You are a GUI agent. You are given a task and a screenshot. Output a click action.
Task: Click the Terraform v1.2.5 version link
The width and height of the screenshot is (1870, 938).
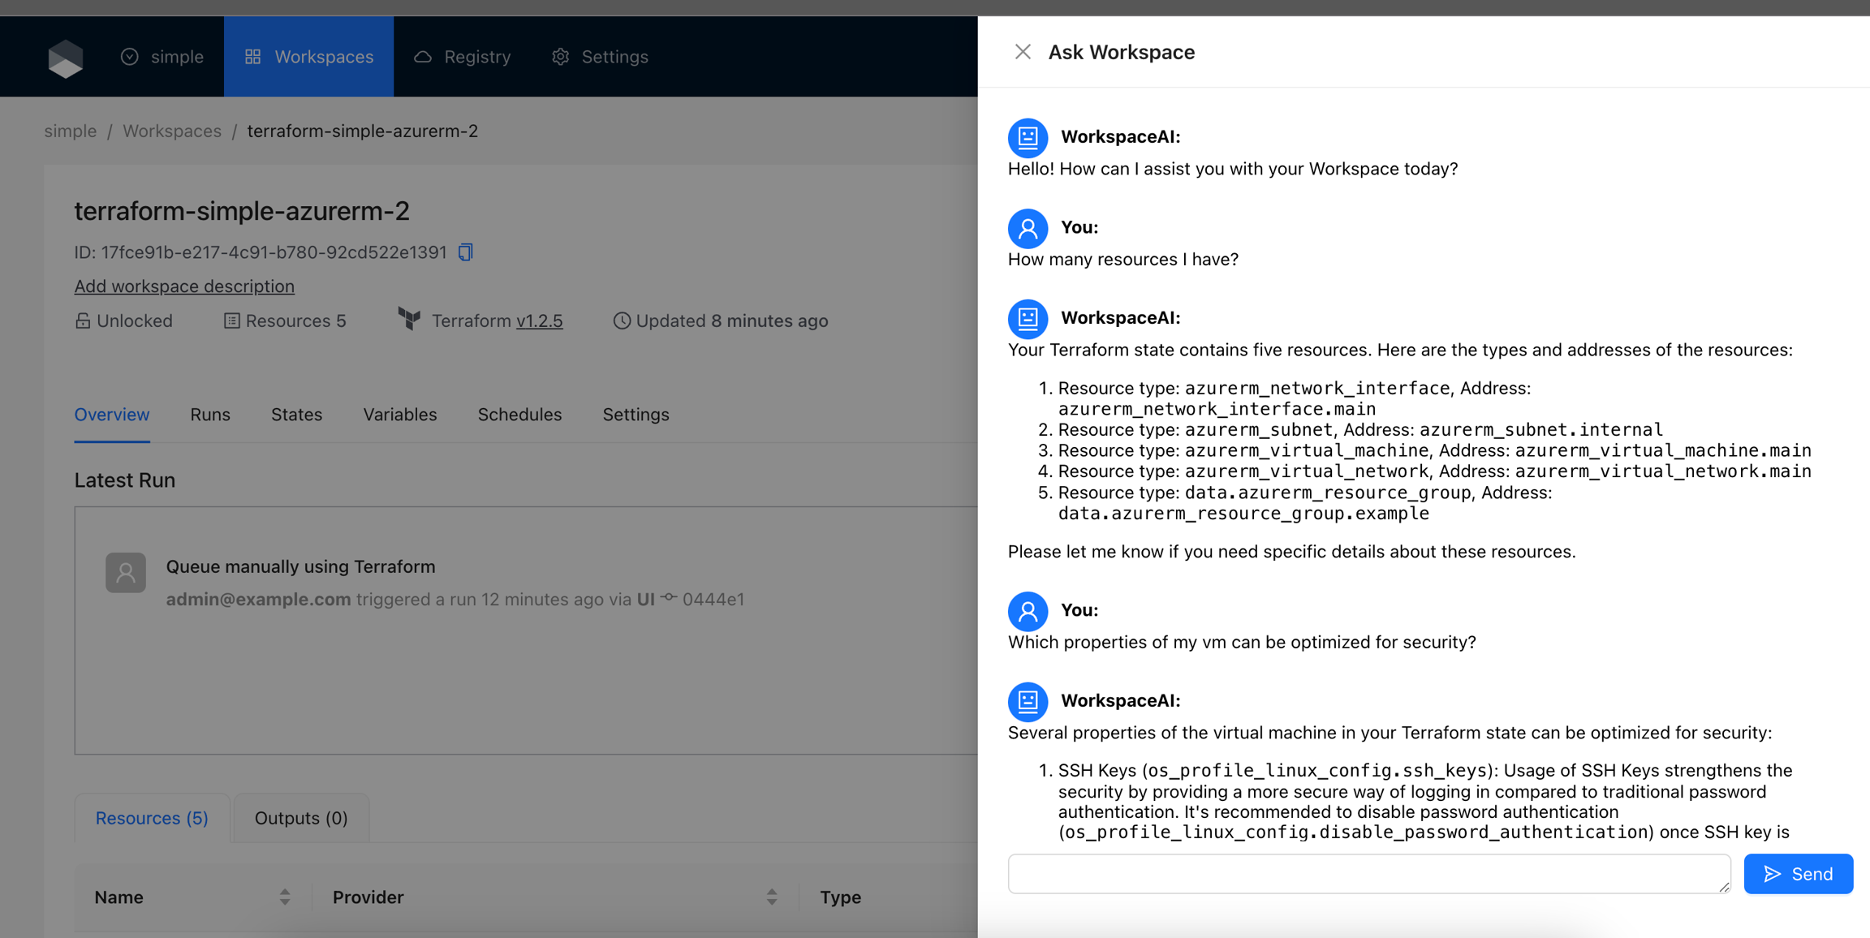[x=539, y=321]
